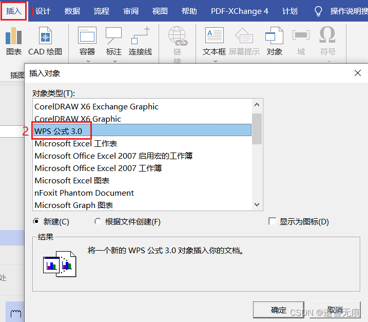The width and height of the screenshot is (368, 322).
Task: Enable the 显示为图标(D) checkbox
Action: pyautogui.click(x=272, y=221)
